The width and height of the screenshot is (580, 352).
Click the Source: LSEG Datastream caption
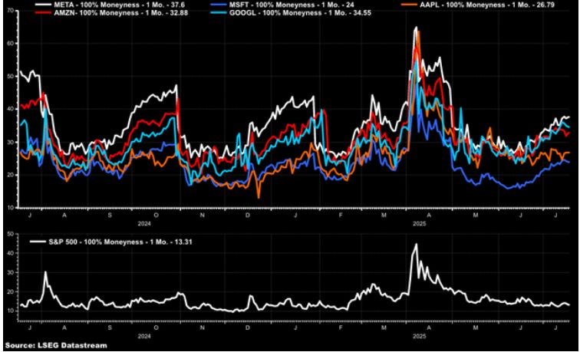[x=56, y=345]
